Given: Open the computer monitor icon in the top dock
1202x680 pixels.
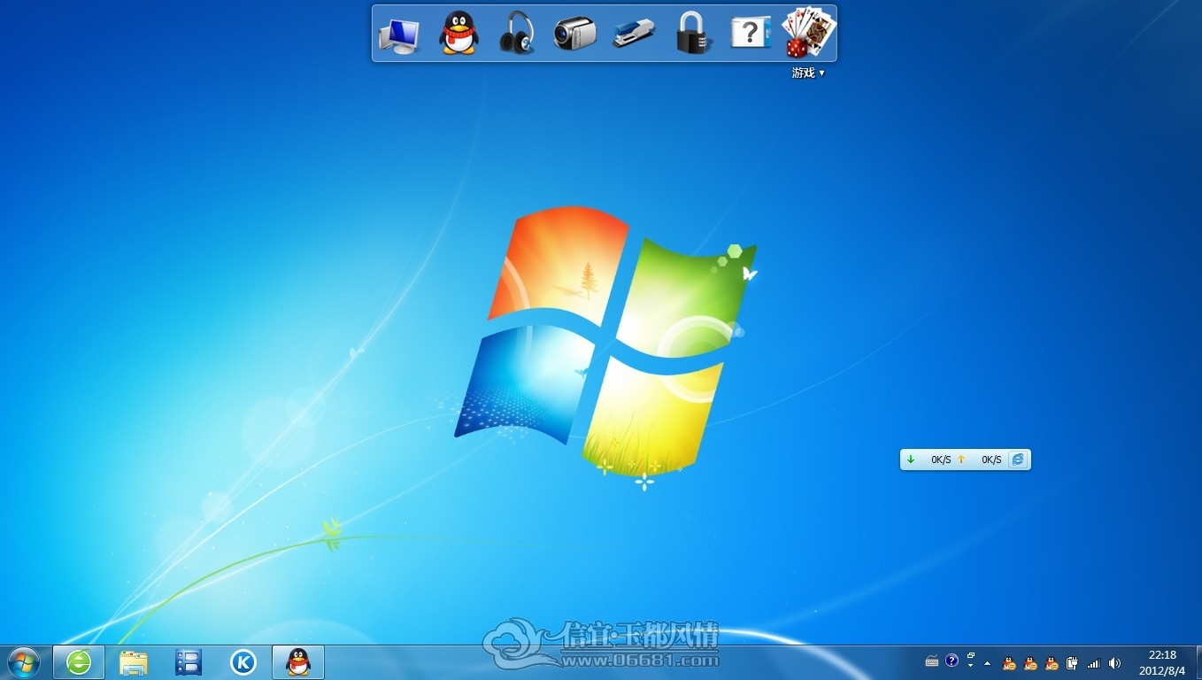Looking at the screenshot, I should coord(398,35).
